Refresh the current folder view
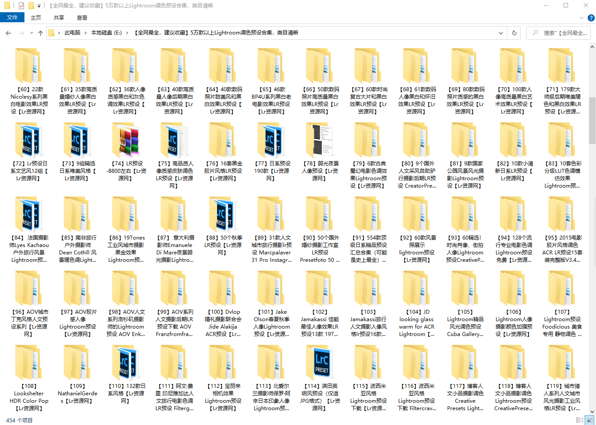 point(514,33)
